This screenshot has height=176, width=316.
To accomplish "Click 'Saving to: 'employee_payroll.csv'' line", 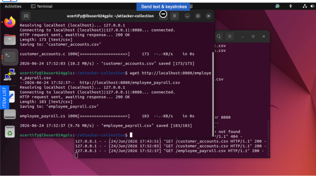I will point(59,107).
